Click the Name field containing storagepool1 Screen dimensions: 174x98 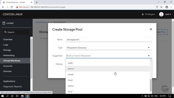109,39
